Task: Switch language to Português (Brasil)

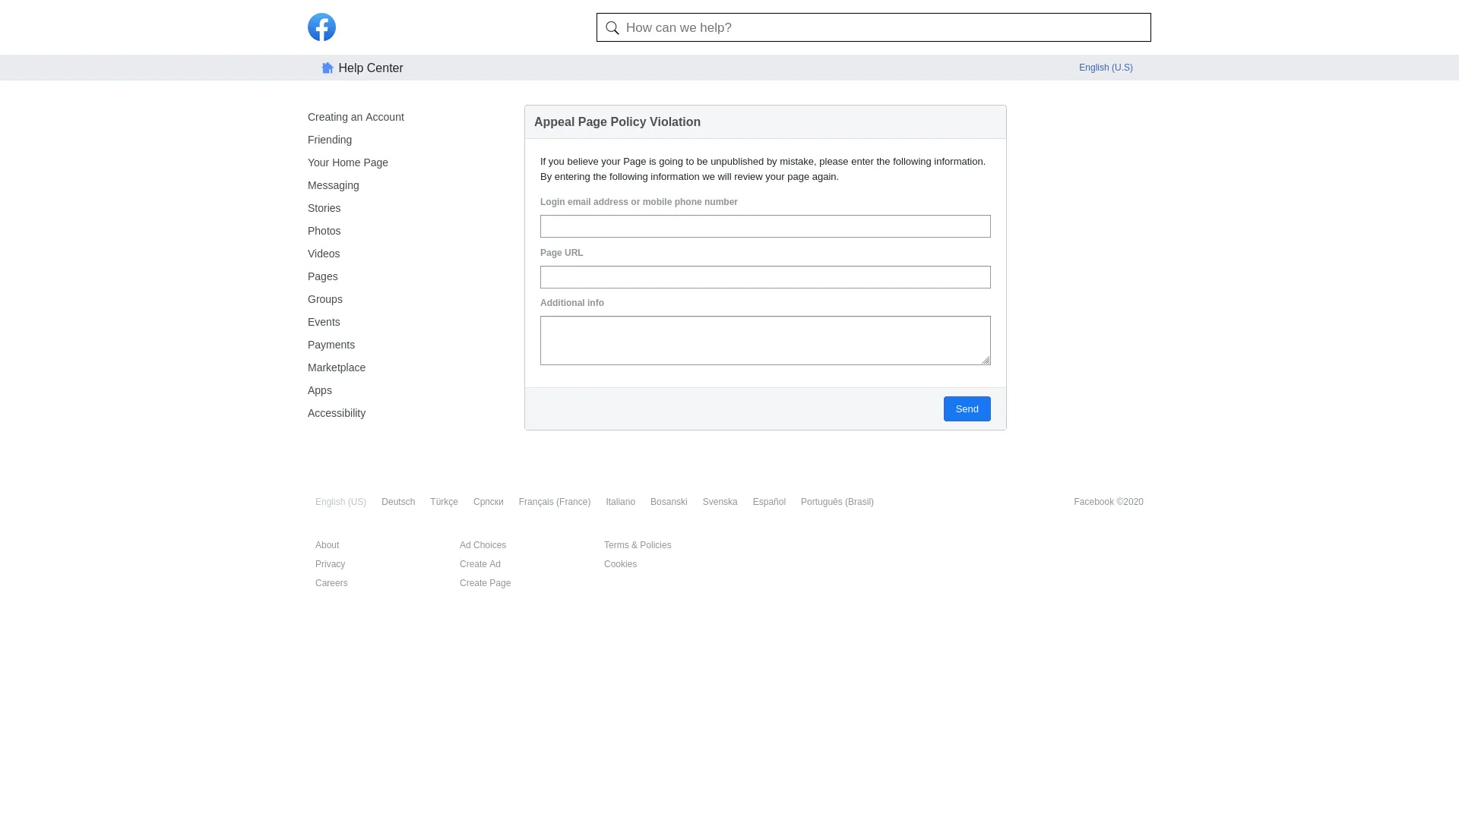Action: point(837,502)
